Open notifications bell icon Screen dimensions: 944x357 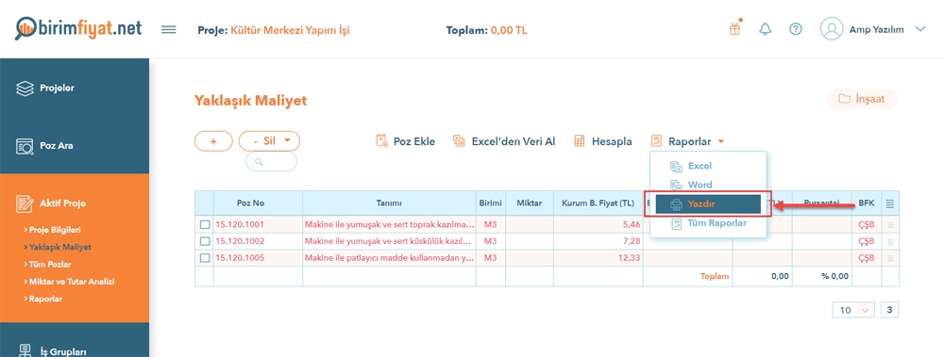click(x=766, y=29)
